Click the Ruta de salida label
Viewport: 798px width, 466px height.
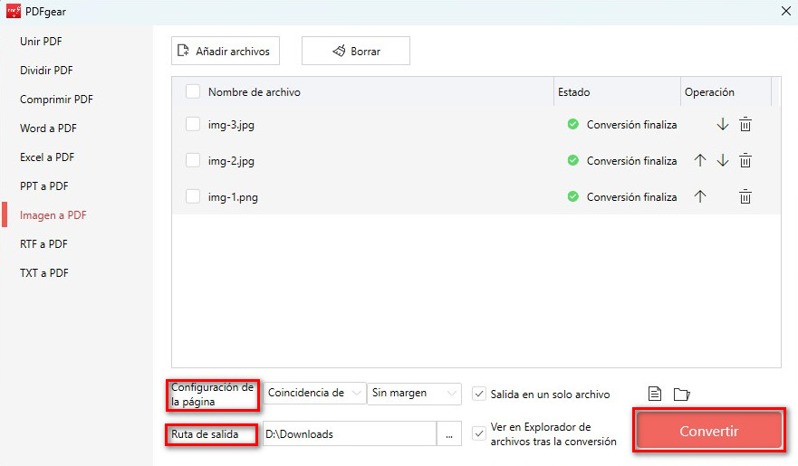coord(205,434)
